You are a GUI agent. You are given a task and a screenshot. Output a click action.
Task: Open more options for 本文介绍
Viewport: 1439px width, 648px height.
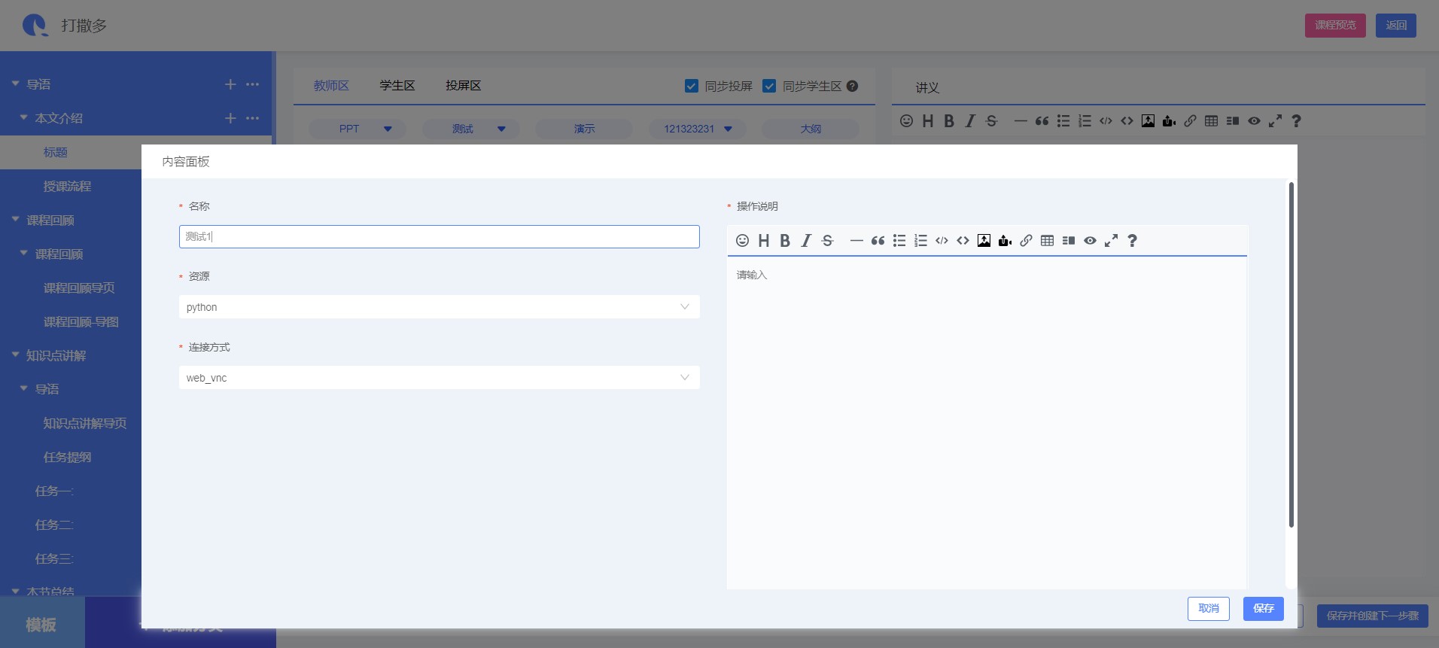(x=253, y=118)
